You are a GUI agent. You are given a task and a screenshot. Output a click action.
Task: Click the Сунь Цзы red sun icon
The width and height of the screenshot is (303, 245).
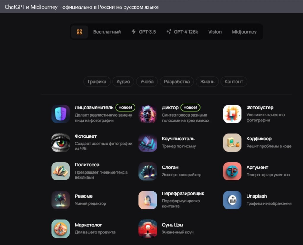click(148, 229)
